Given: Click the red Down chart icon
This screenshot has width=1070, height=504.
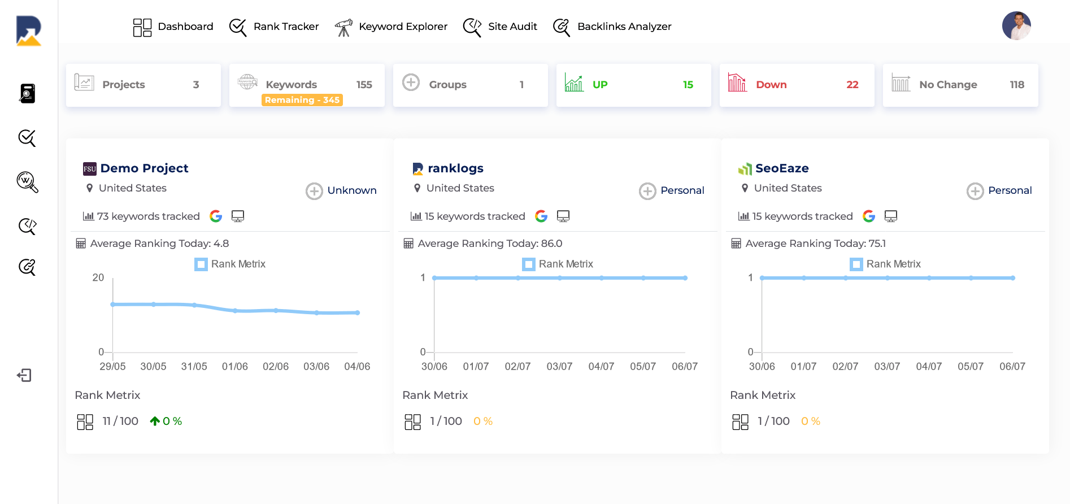Looking at the screenshot, I should [x=737, y=82].
